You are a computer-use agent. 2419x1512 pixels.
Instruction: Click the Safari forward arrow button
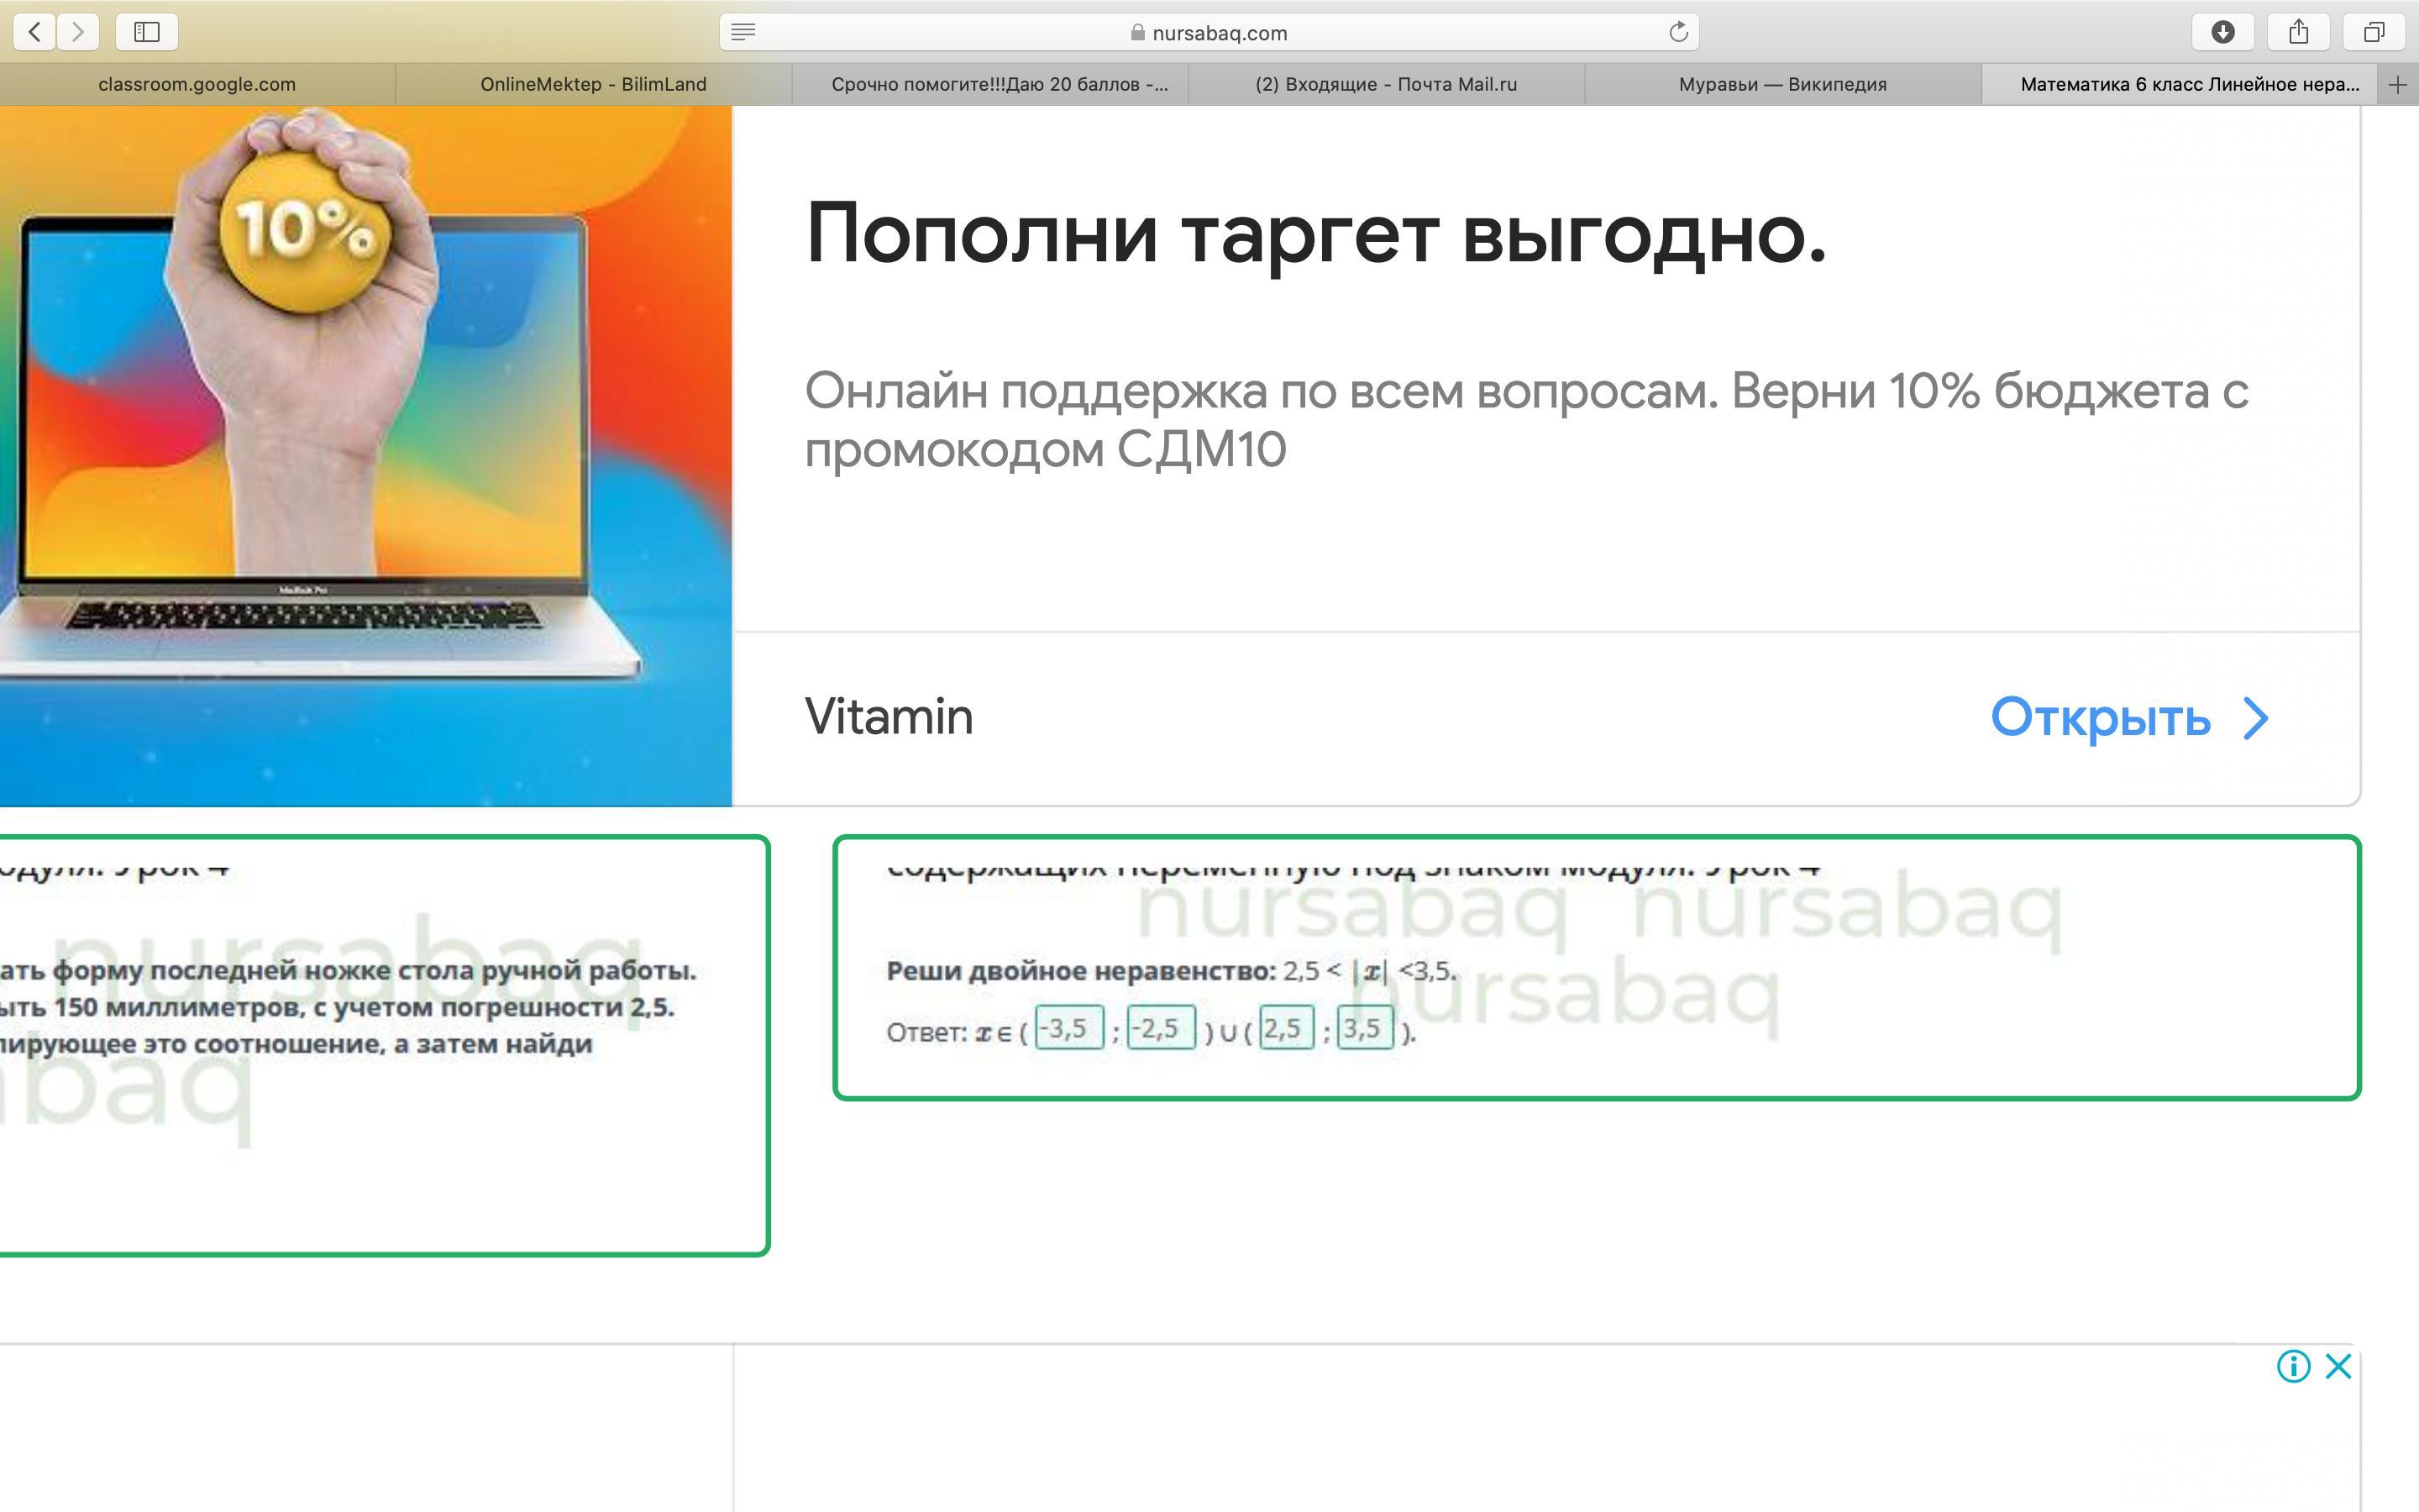coord(78,32)
